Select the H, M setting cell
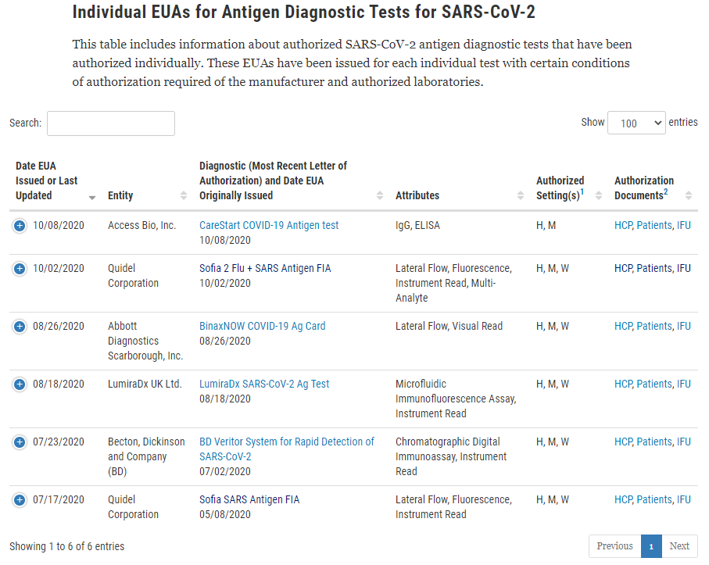709x565 pixels. click(546, 225)
